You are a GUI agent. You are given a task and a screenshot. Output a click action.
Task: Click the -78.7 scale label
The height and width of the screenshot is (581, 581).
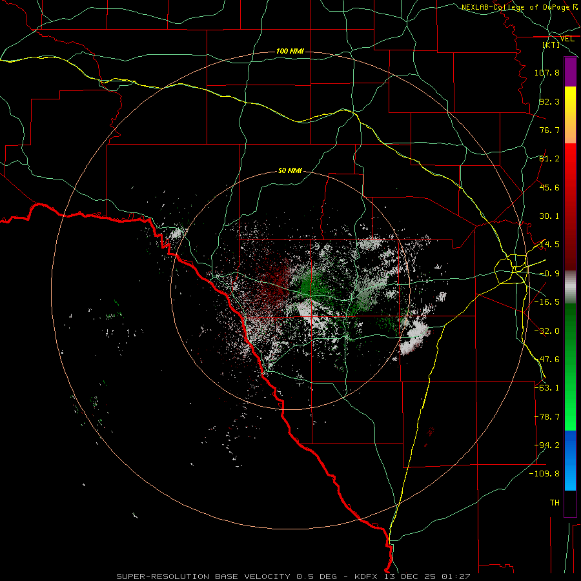tap(547, 417)
